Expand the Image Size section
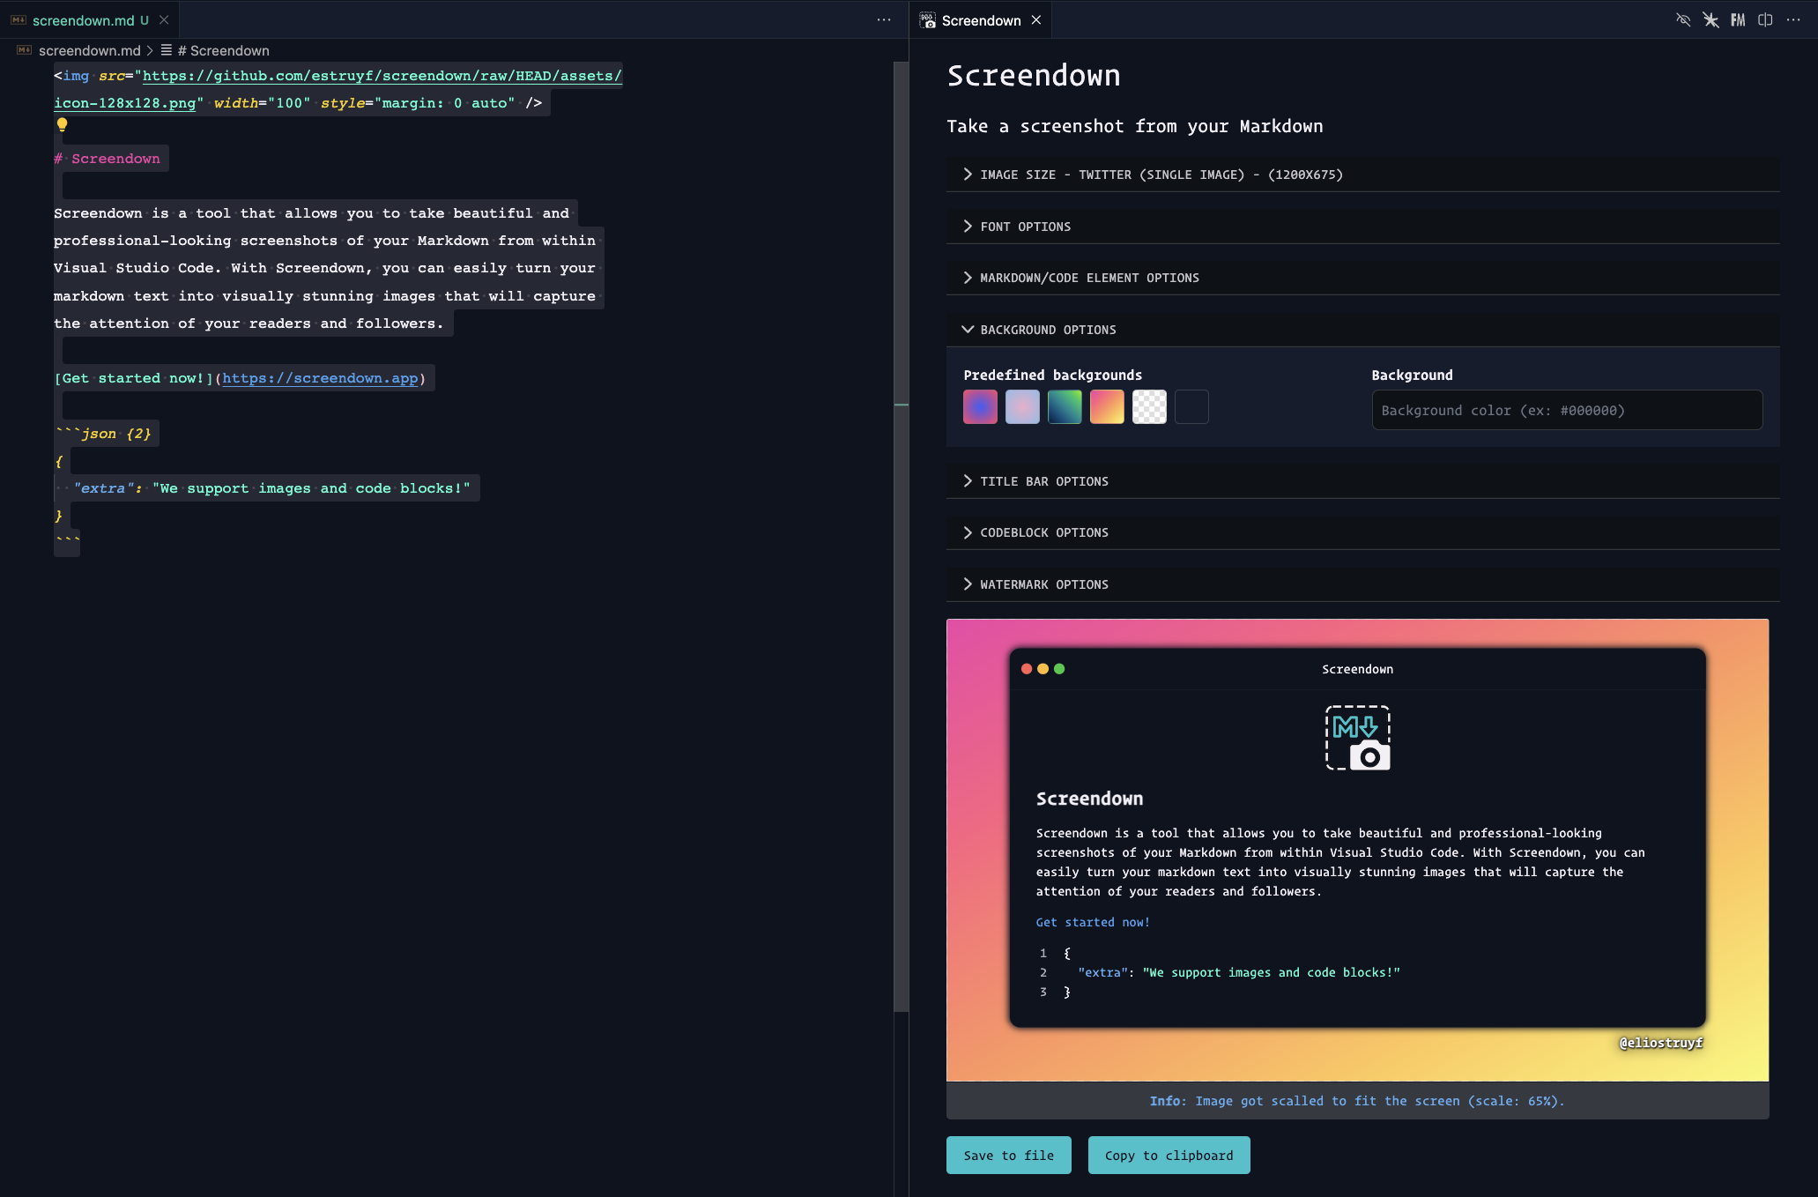Image resolution: width=1818 pixels, height=1197 pixels. click(1161, 175)
